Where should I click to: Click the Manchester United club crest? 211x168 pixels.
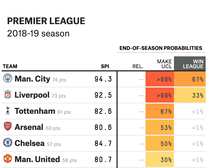pyautogui.click(x=8, y=159)
